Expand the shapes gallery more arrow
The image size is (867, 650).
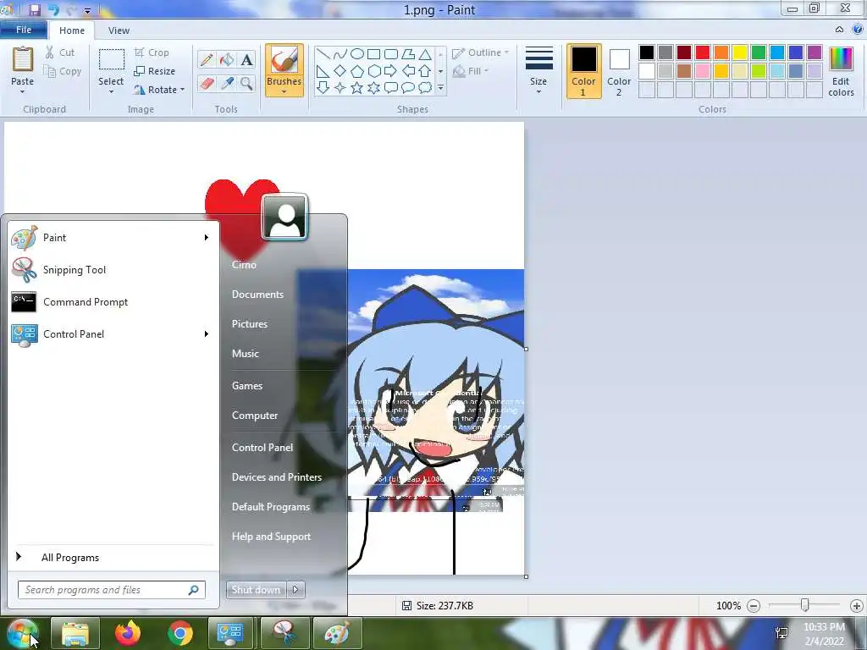coord(440,87)
